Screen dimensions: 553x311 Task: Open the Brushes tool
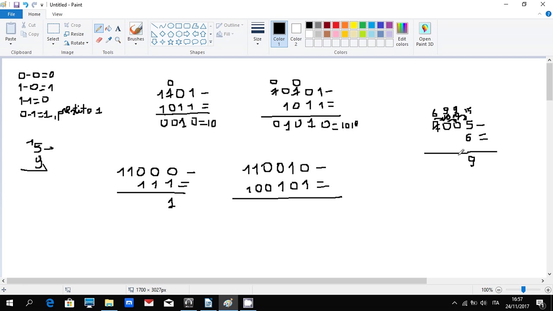[136, 33]
